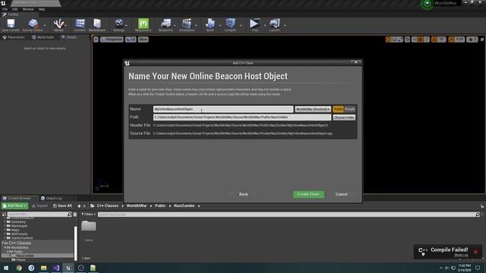Switch to the Details tab
The image size is (486, 273).
pyautogui.click(x=69, y=37)
